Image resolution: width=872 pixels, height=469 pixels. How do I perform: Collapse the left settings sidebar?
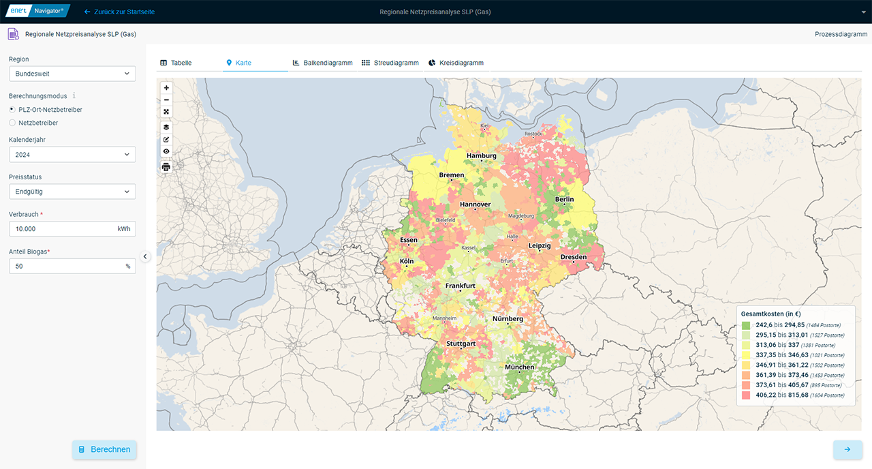(145, 256)
